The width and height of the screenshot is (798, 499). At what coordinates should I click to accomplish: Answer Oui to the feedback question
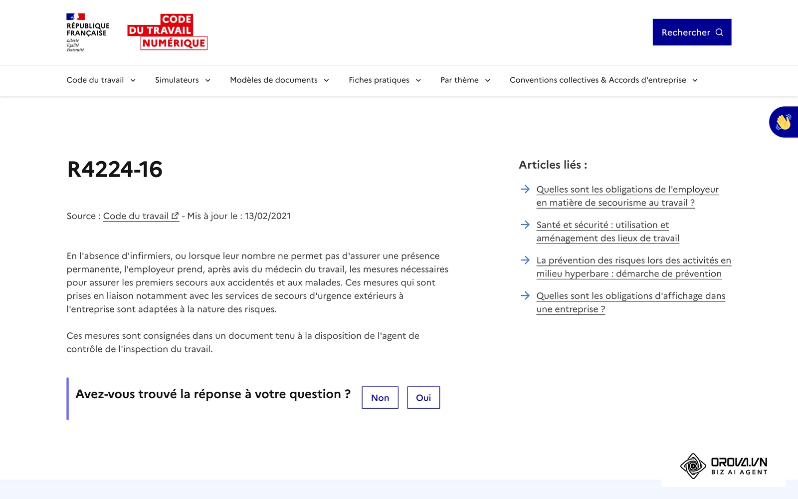coord(423,398)
